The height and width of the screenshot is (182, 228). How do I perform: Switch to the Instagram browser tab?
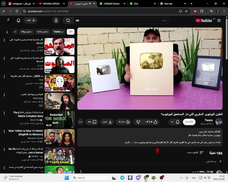[x=21, y=4]
